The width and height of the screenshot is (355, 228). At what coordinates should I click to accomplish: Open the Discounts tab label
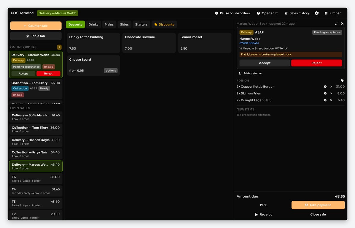[166, 24]
